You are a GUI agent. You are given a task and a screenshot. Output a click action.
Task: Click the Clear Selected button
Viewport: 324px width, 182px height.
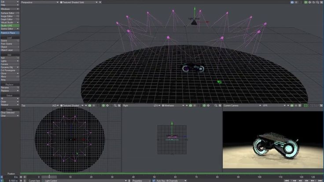pyautogui.click(x=10, y=113)
